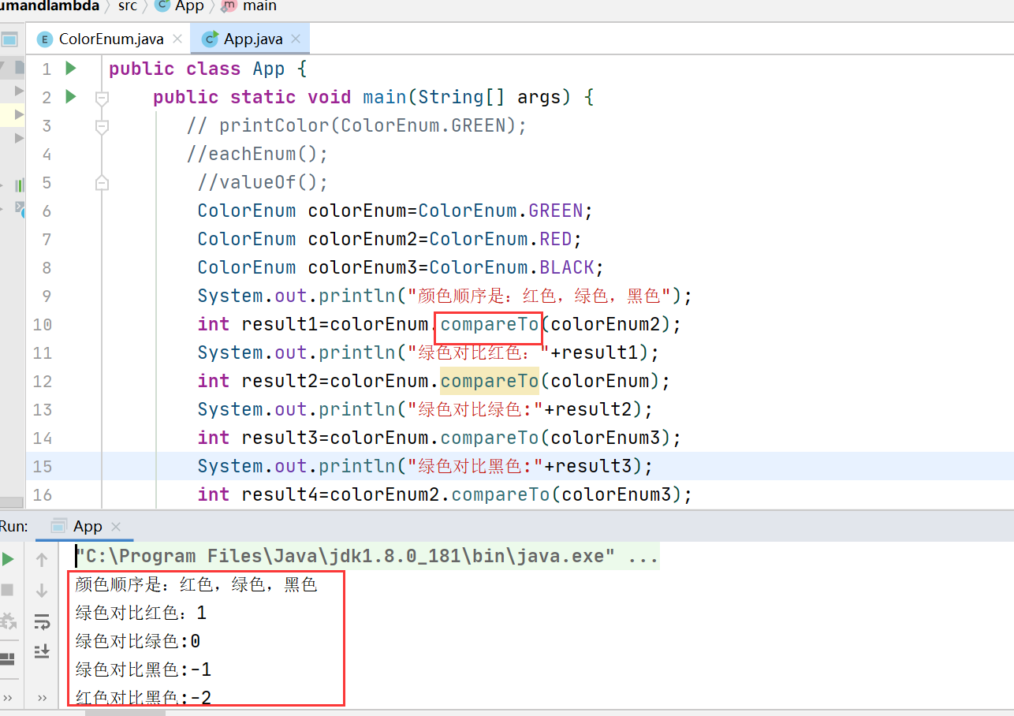The width and height of the screenshot is (1014, 716).
Task: Toggle comment fold end on line 5
Action: click(x=101, y=183)
